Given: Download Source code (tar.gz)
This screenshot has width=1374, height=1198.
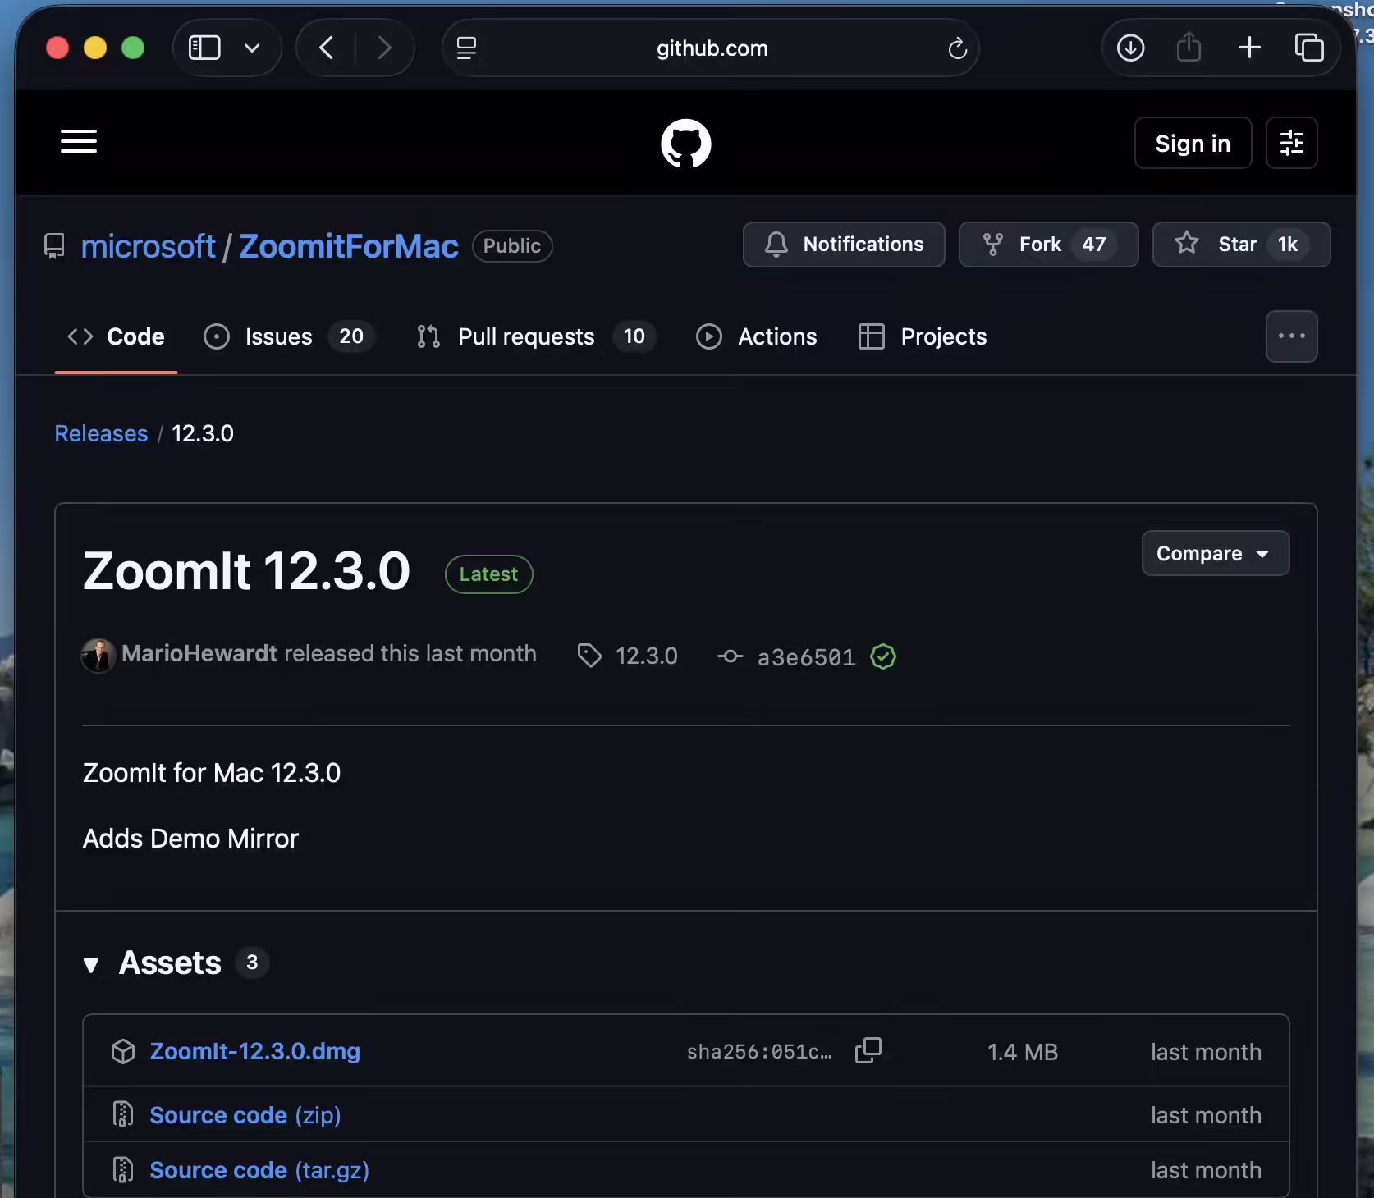Looking at the screenshot, I should [259, 1170].
